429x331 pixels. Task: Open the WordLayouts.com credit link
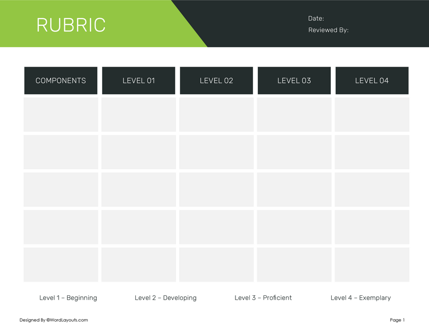click(x=53, y=320)
